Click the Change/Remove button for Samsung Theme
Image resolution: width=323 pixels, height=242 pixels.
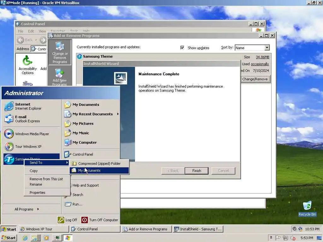[255, 79]
